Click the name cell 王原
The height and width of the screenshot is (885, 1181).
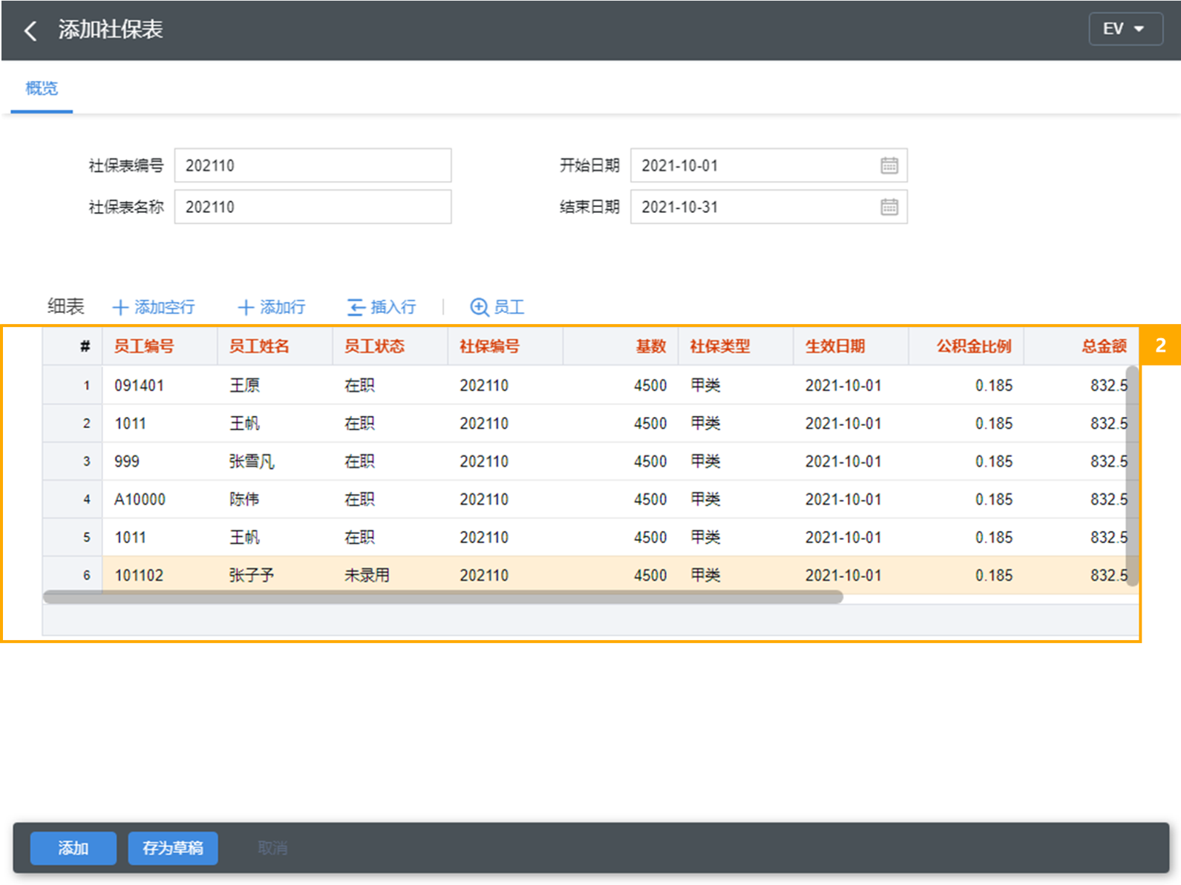coord(275,386)
